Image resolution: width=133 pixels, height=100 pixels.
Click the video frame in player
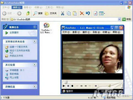point(93,57)
